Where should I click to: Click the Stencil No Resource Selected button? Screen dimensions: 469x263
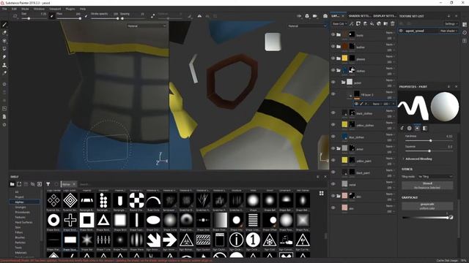pyautogui.click(x=427, y=186)
